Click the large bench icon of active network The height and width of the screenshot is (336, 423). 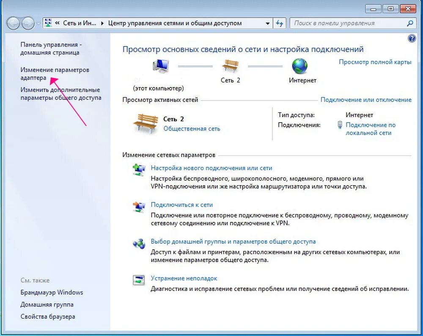click(x=146, y=124)
